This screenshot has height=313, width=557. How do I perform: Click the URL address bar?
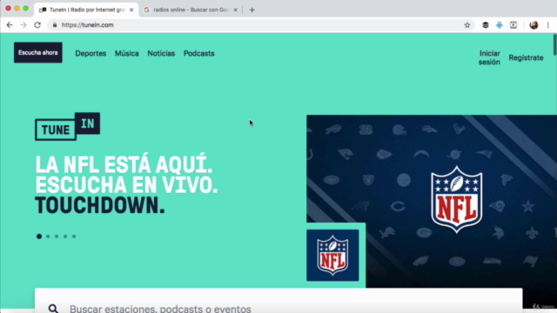[x=261, y=25]
